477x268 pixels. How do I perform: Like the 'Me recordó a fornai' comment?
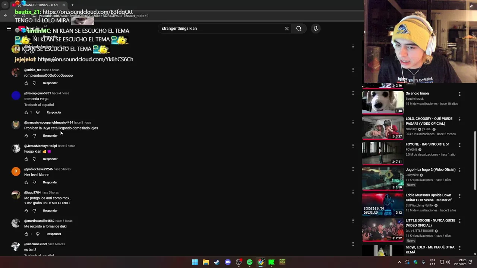(x=26, y=234)
